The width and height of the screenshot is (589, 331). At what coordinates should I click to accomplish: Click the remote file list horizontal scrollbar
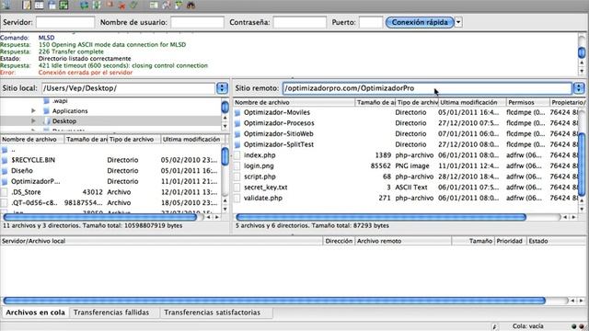coord(381,217)
